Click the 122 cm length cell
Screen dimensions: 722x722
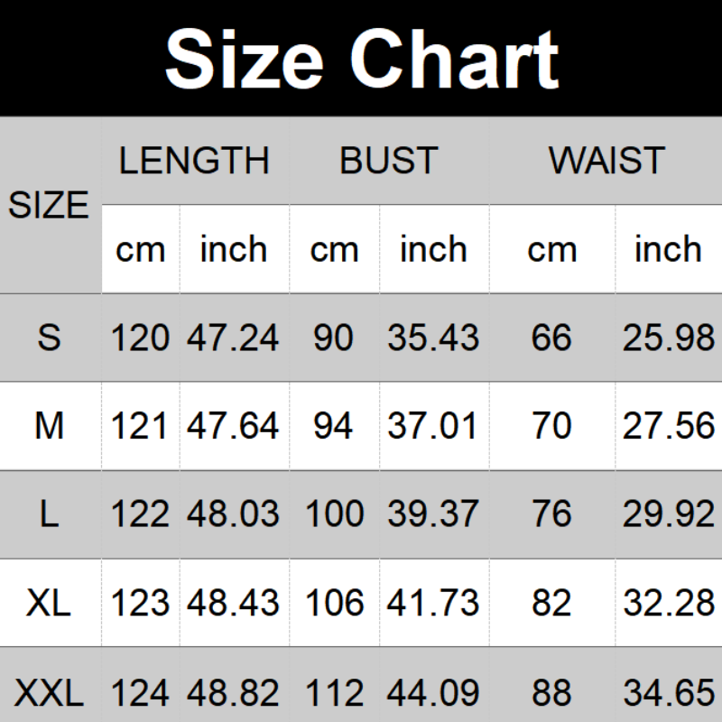click(x=141, y=514)
